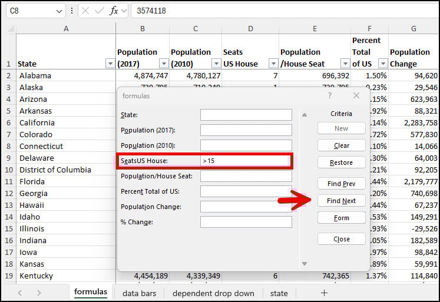Open the Name Box dropdown arrow
This screenshot has width=440, height=302.
point(59,11)
